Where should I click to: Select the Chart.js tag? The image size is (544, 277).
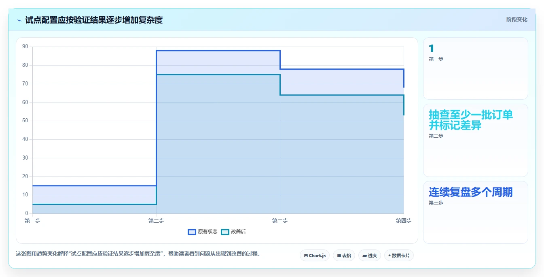[x=315, y=256]
